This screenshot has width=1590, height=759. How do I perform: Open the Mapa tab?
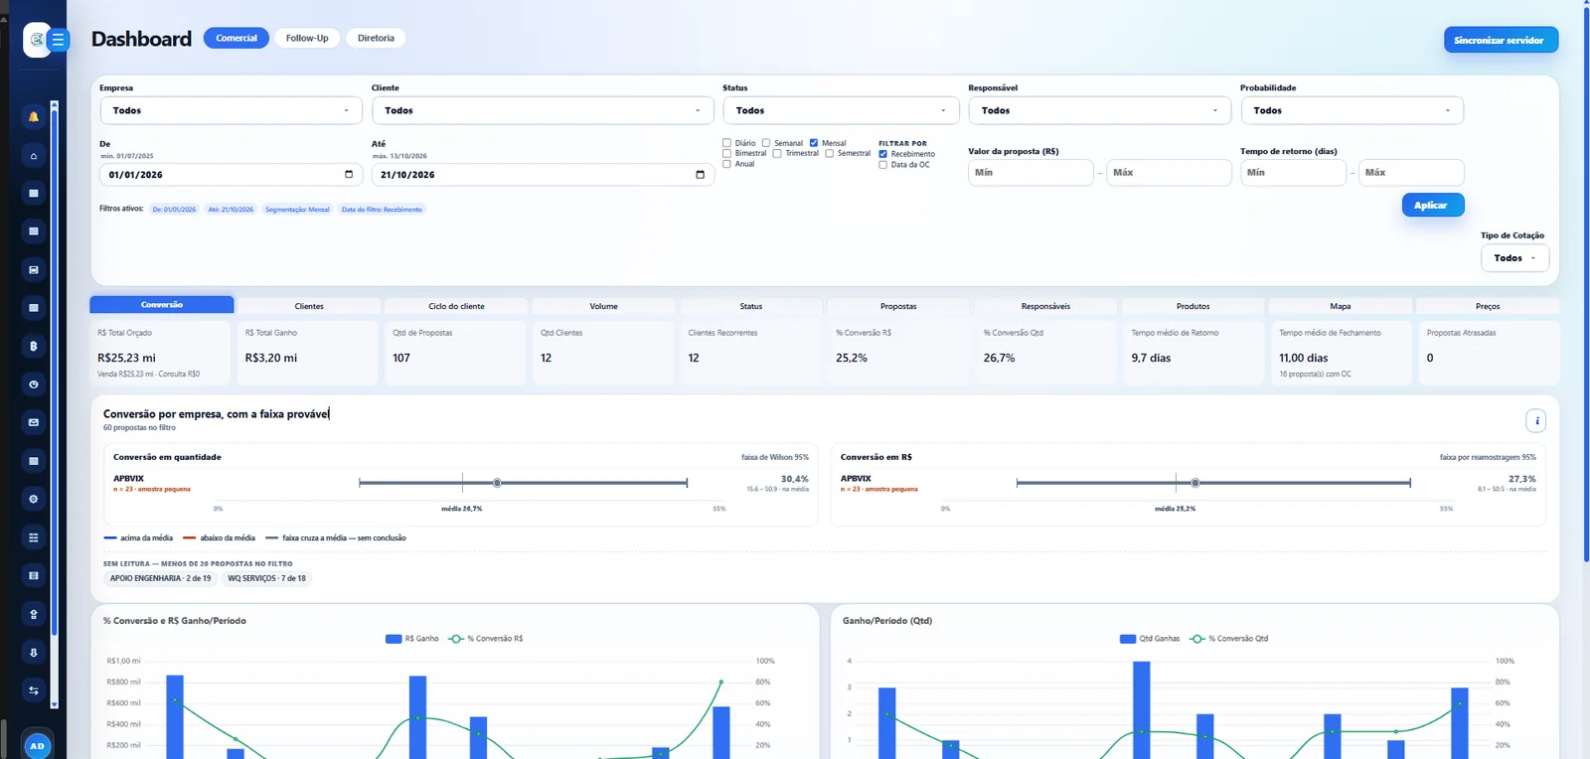click(1341, 306)
